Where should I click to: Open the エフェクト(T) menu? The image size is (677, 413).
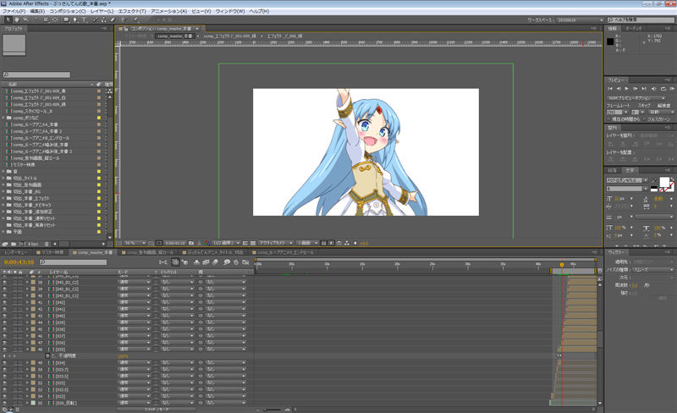(132, 11)
